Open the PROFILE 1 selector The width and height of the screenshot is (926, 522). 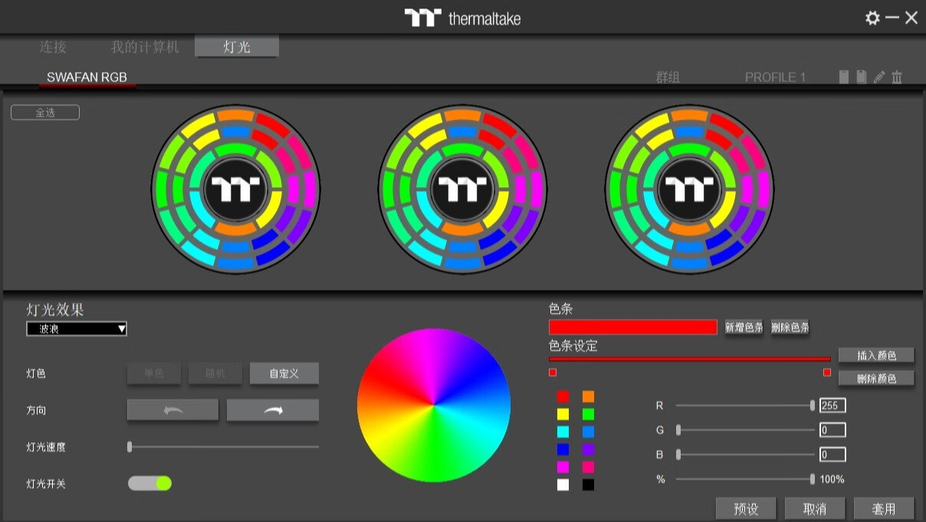point(775,77)
